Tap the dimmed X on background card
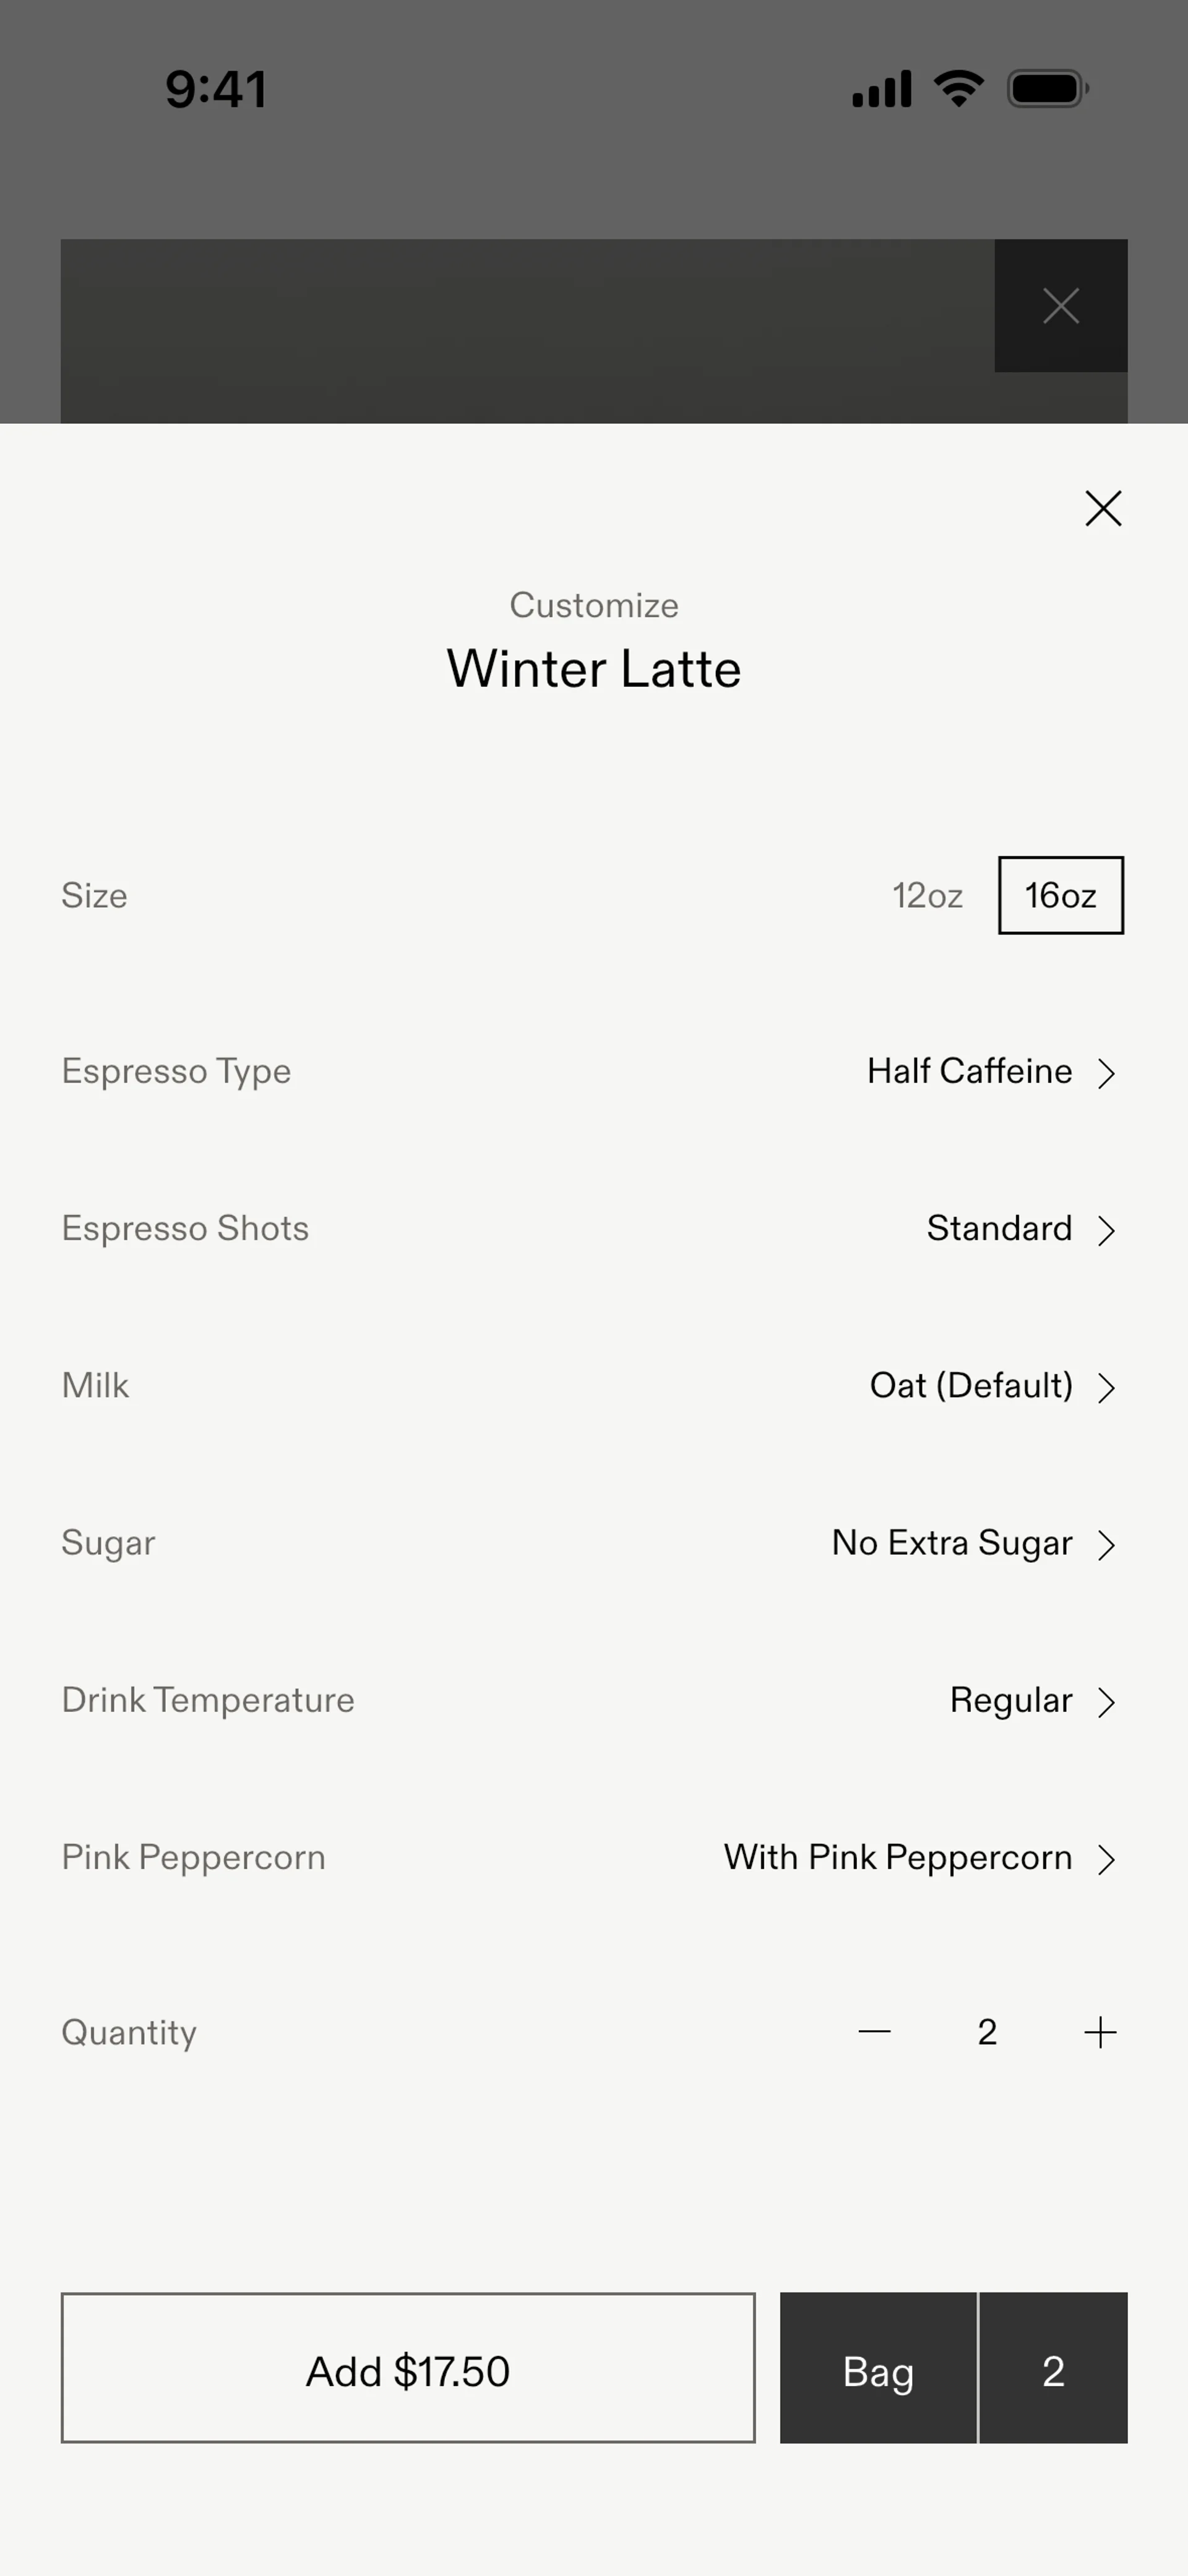Viewport: 1188px width, 2576px height. point(1060,305)
